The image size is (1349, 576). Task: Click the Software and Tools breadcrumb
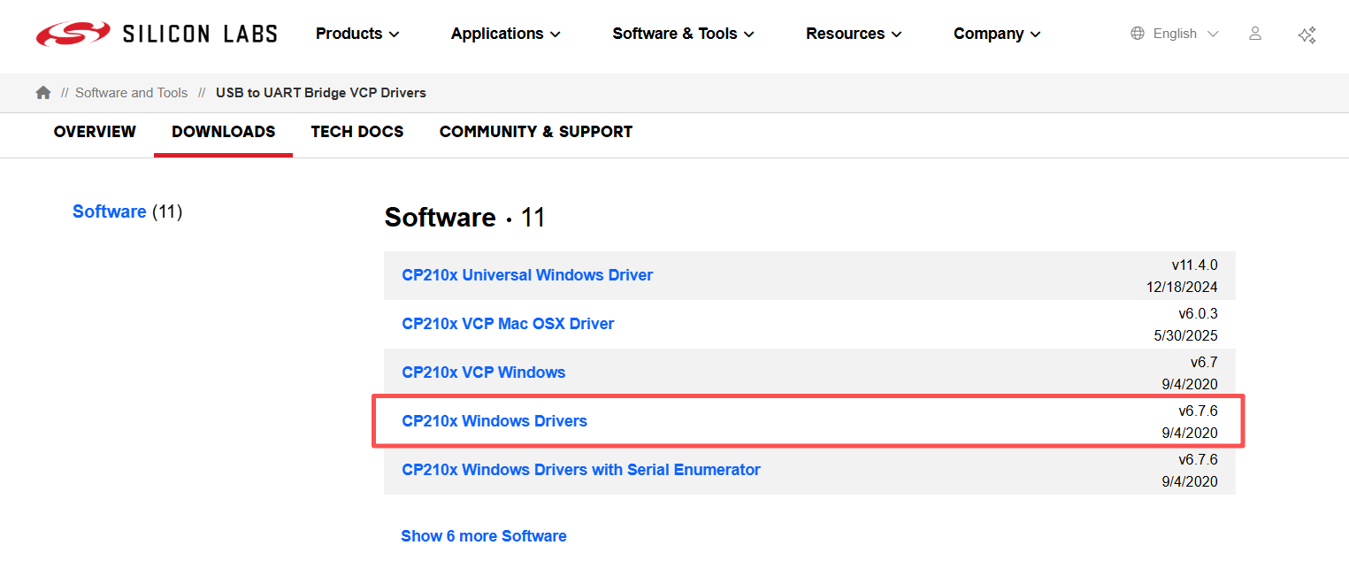pos(132,93)
